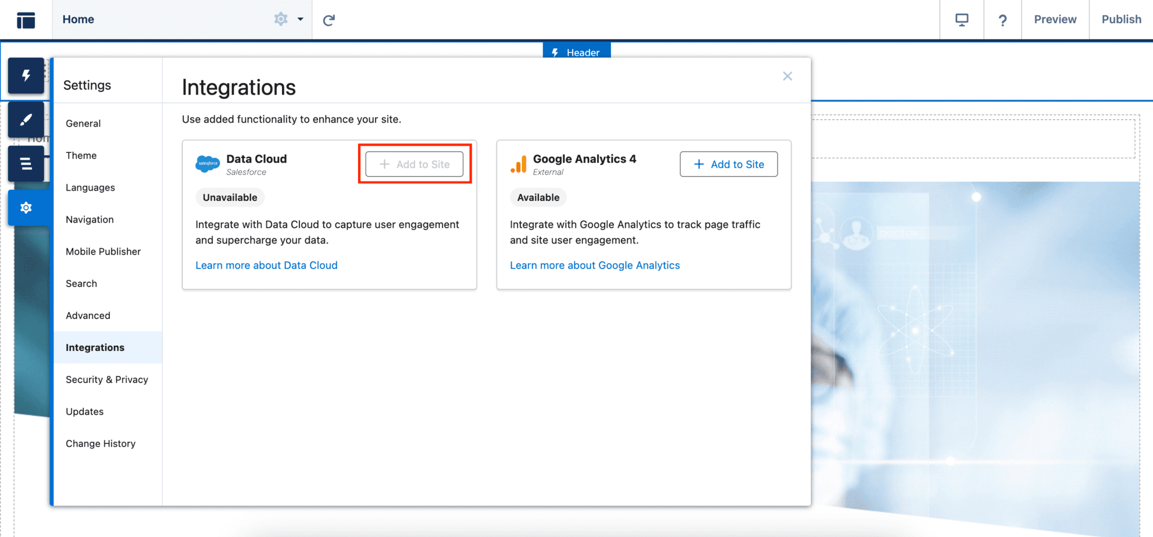Open the Page Structure panel
1153x537 pixels.
pyautogui.click(x=26, y=164)
